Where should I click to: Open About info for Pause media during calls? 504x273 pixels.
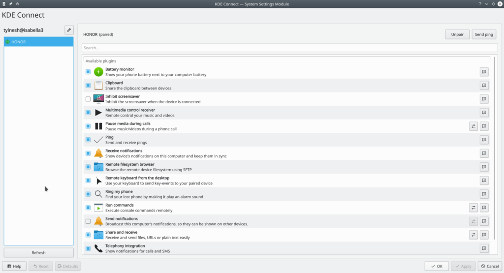tap(484, 126)
